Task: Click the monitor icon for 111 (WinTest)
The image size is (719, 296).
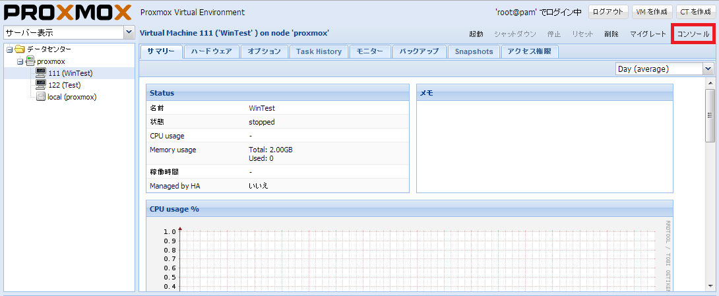Action: click(42, 73)
